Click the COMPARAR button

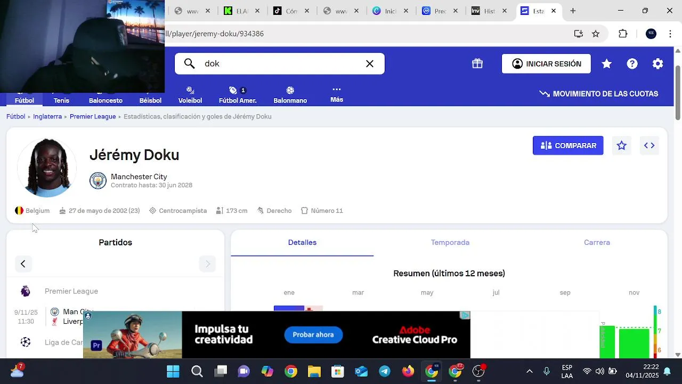(x=568, y=146)
